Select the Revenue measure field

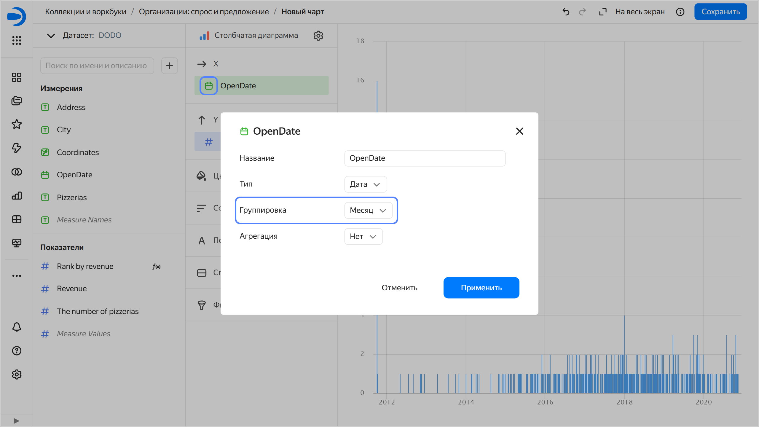tap(72, 289)
